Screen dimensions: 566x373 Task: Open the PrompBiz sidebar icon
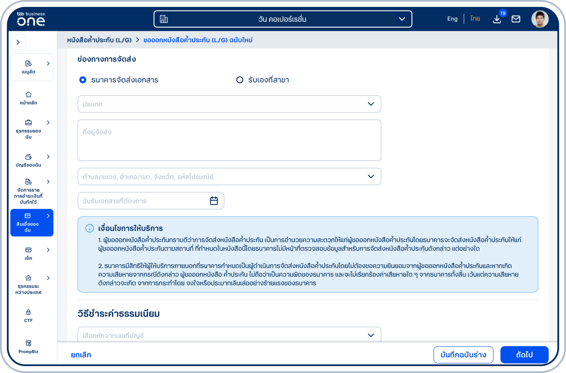(28, 343)
